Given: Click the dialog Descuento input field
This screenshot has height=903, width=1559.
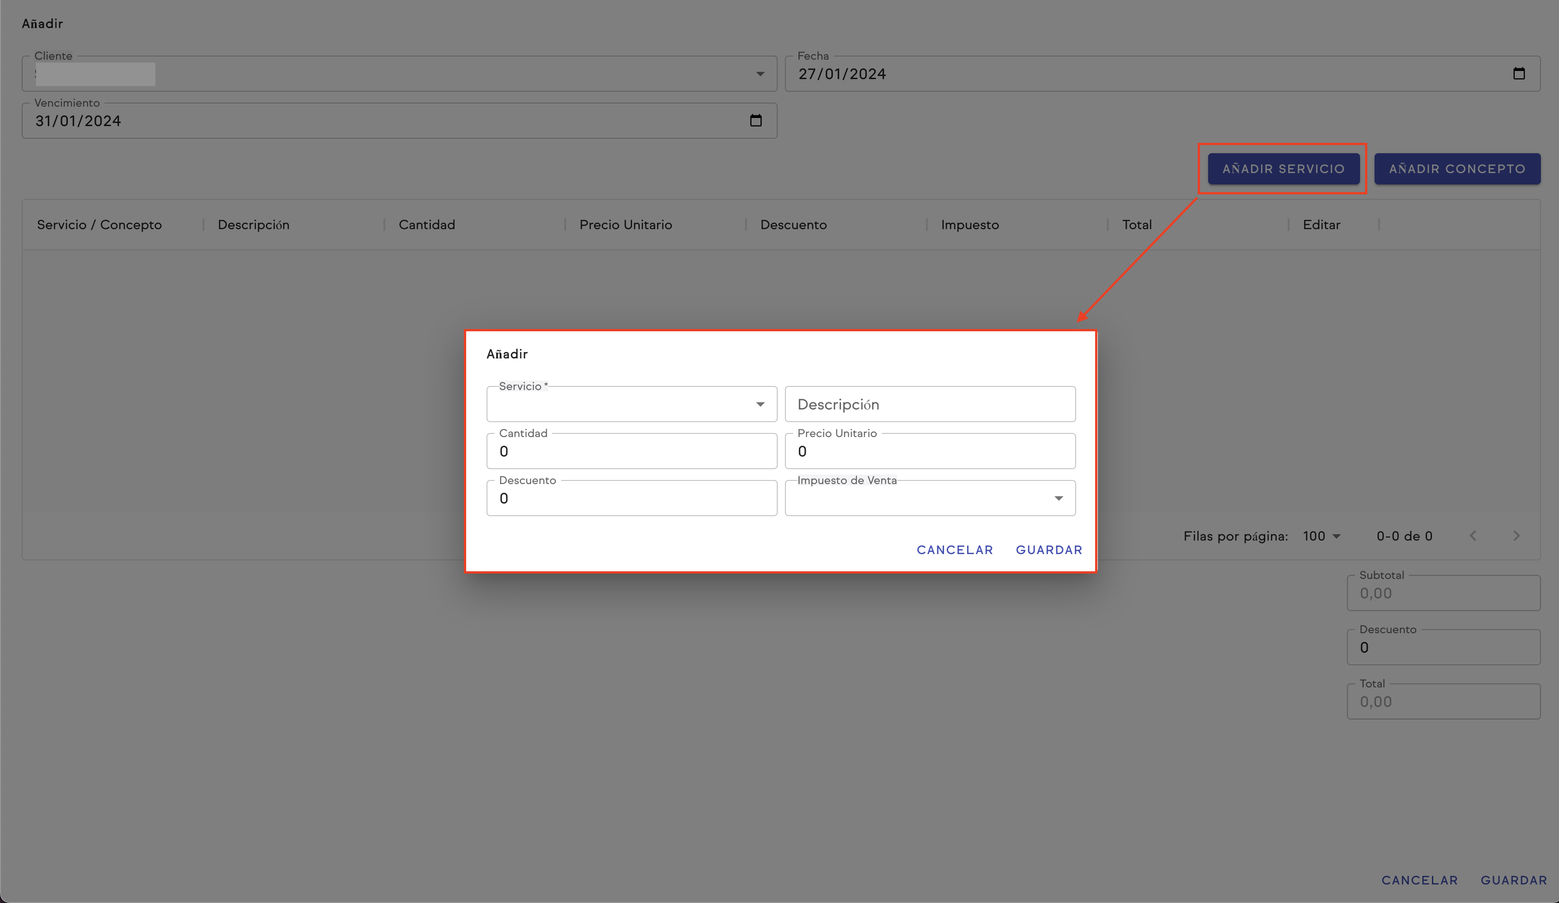Looking at the screenshot, I should click(631, 499).
